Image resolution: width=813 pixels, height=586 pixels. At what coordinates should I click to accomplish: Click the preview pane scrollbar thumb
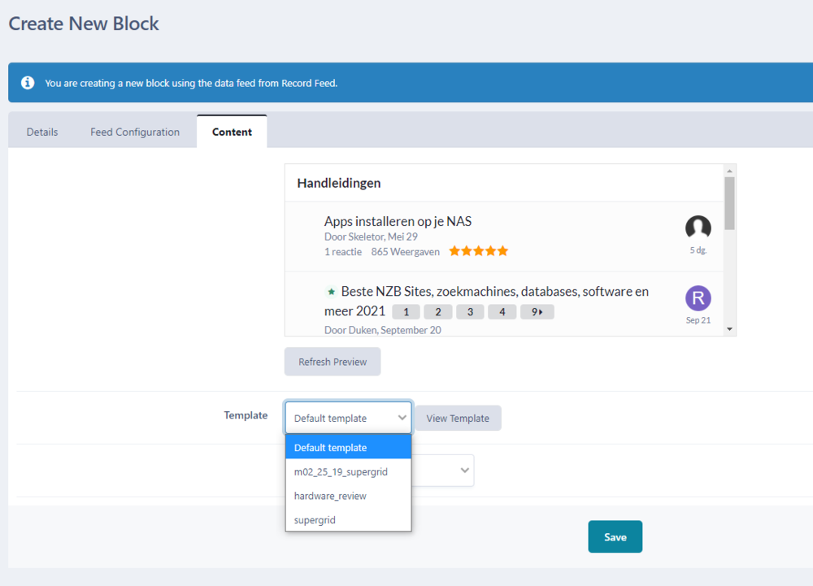click(x=729, y=203)
